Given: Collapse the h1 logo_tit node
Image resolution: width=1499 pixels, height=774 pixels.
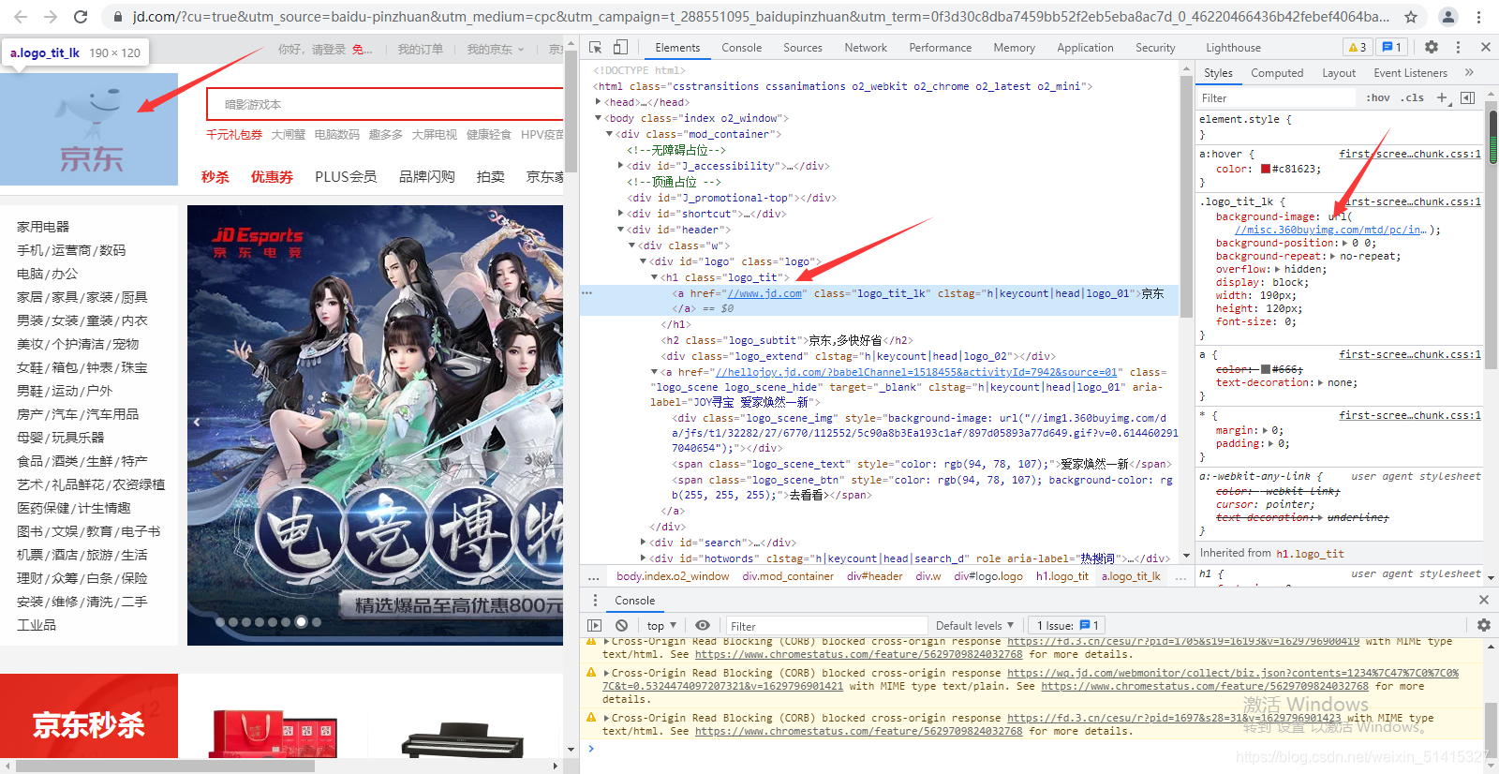Looking at the screenshot, I should click(x=654, y=277).
